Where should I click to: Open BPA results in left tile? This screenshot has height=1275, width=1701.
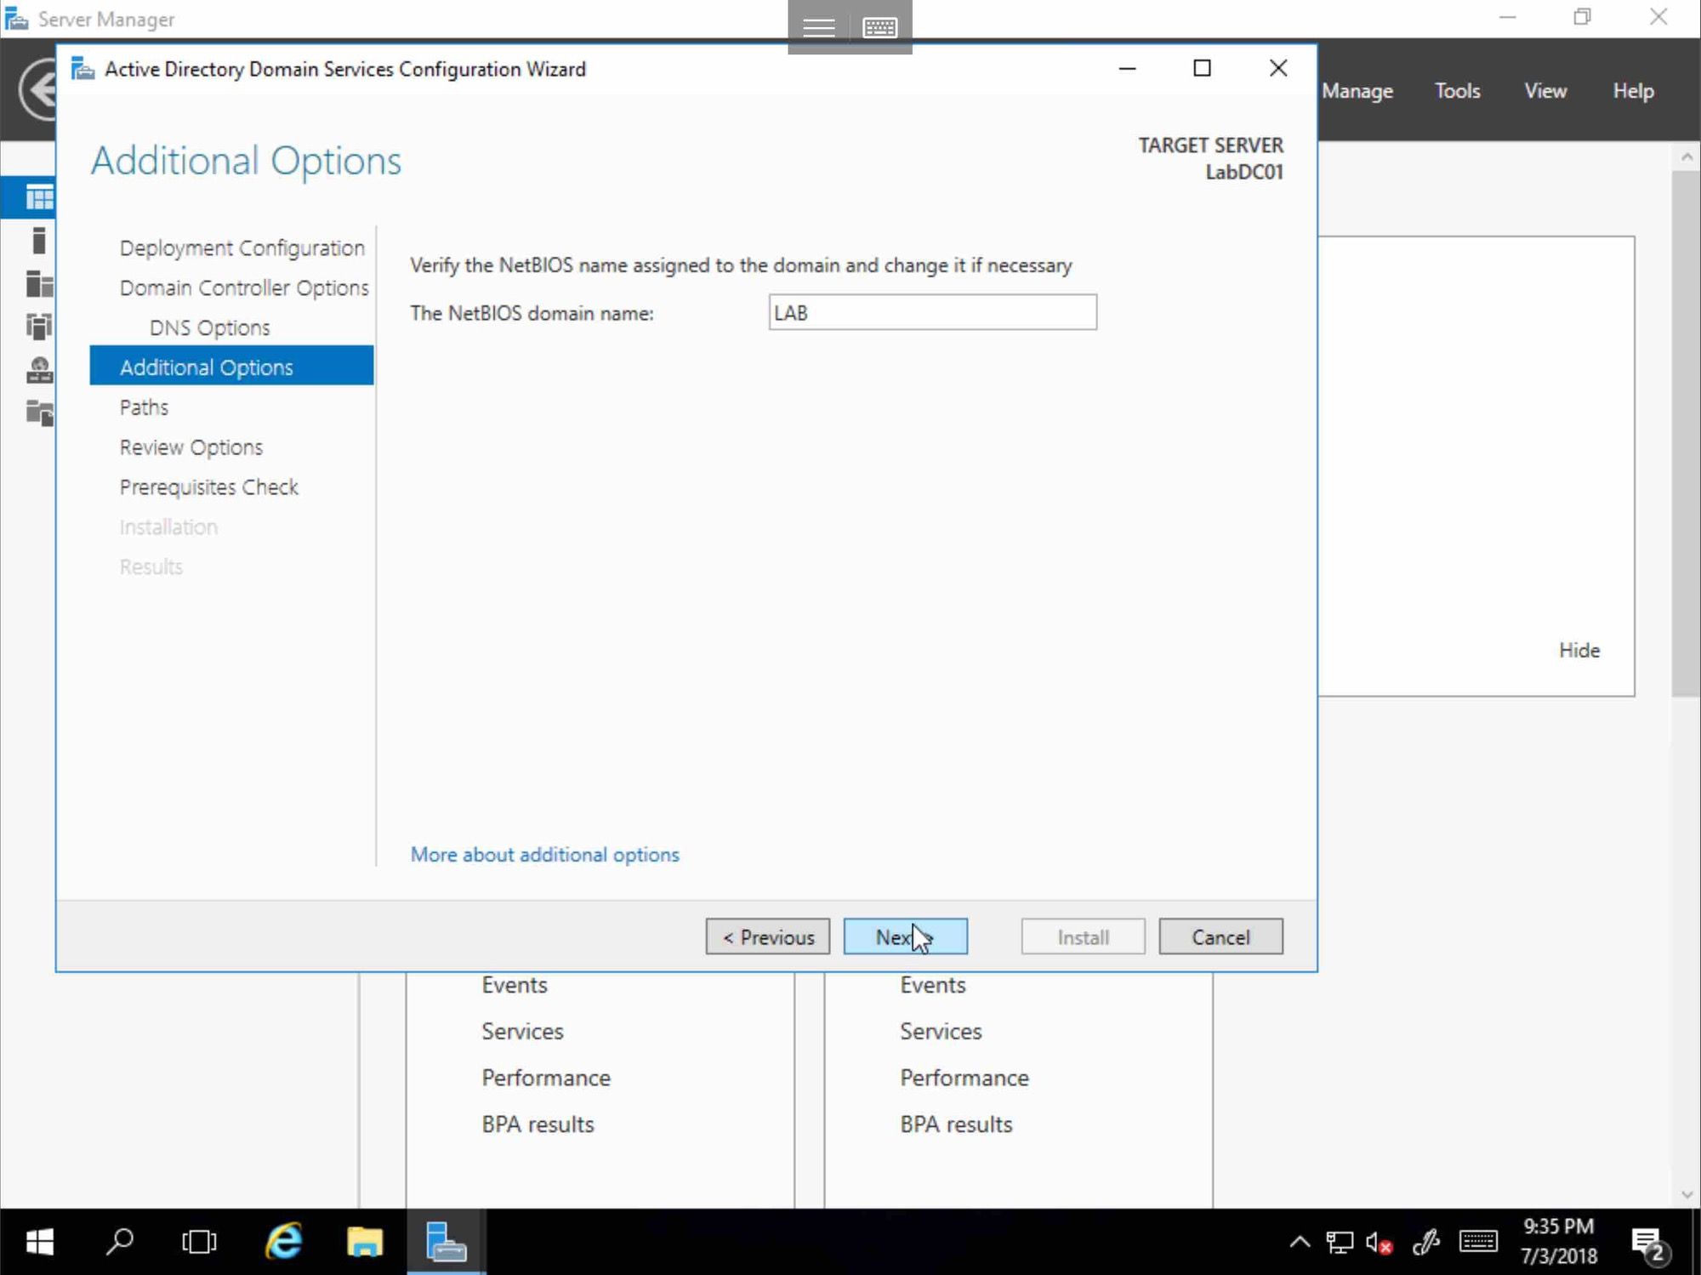[x=538, y=1124]
